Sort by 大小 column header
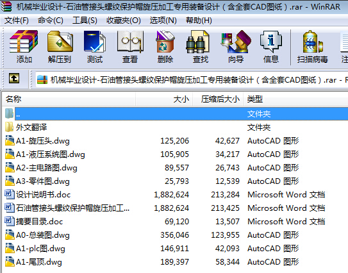The width and height of the screenshot is (348, 273). (x=164, y=99)
